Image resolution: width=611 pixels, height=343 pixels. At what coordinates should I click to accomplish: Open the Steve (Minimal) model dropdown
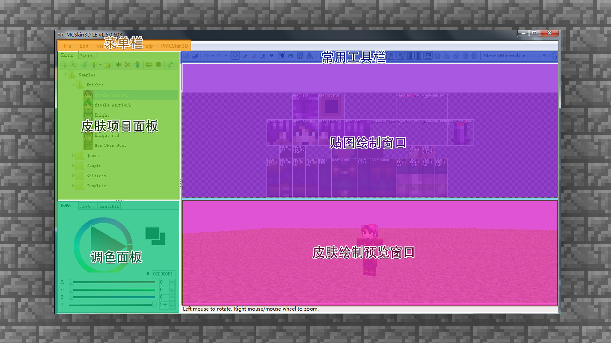(x=504, y=56)
